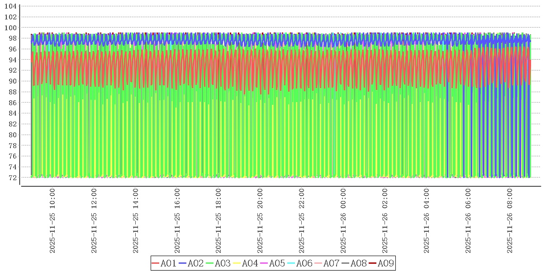The height and width of the screenshot is (271, 546).
Task: Select the 2025-11-26 04:00 axis label
Action: pos(427,221)
